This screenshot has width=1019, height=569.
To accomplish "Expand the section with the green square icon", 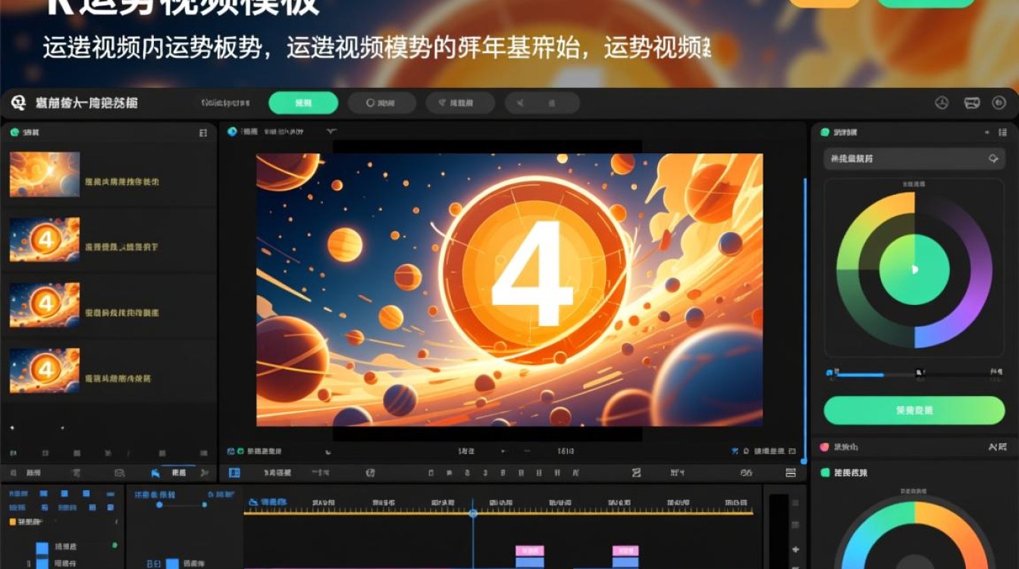I will (914, 473).
